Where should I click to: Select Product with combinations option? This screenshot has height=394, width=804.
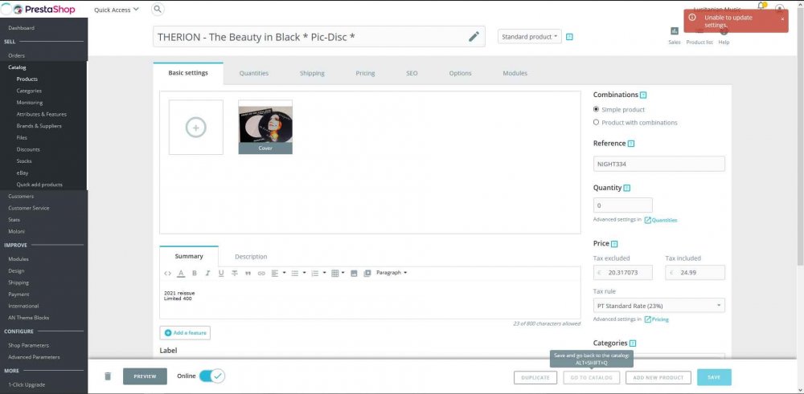tap(596, 122)
